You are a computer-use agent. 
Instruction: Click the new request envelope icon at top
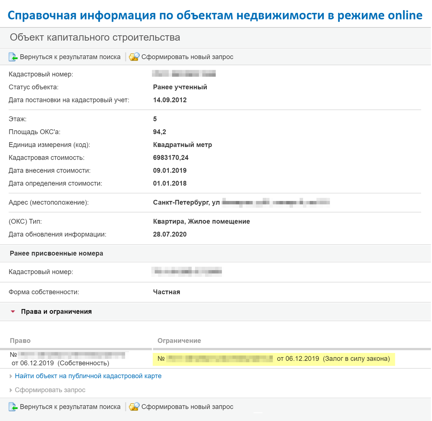click(134, 57)
